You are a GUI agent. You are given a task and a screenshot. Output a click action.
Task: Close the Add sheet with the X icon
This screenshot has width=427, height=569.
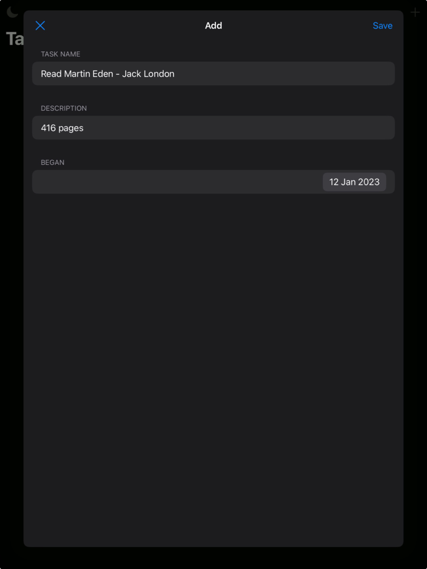tap(40, 26)
